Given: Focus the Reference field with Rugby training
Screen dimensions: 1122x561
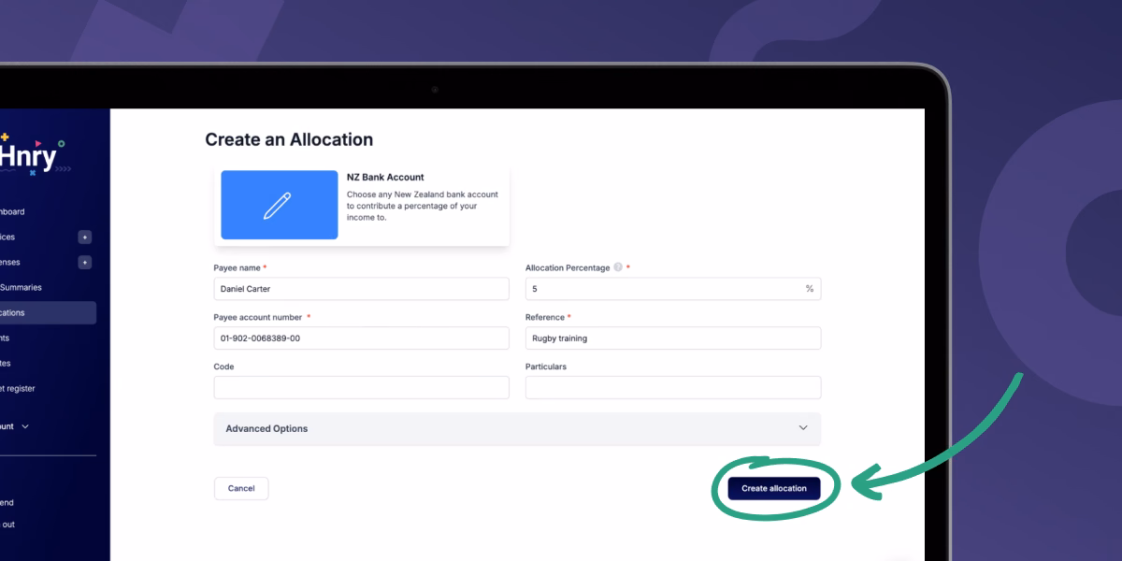Looking at the screenshot, I should tap(673, 338).
